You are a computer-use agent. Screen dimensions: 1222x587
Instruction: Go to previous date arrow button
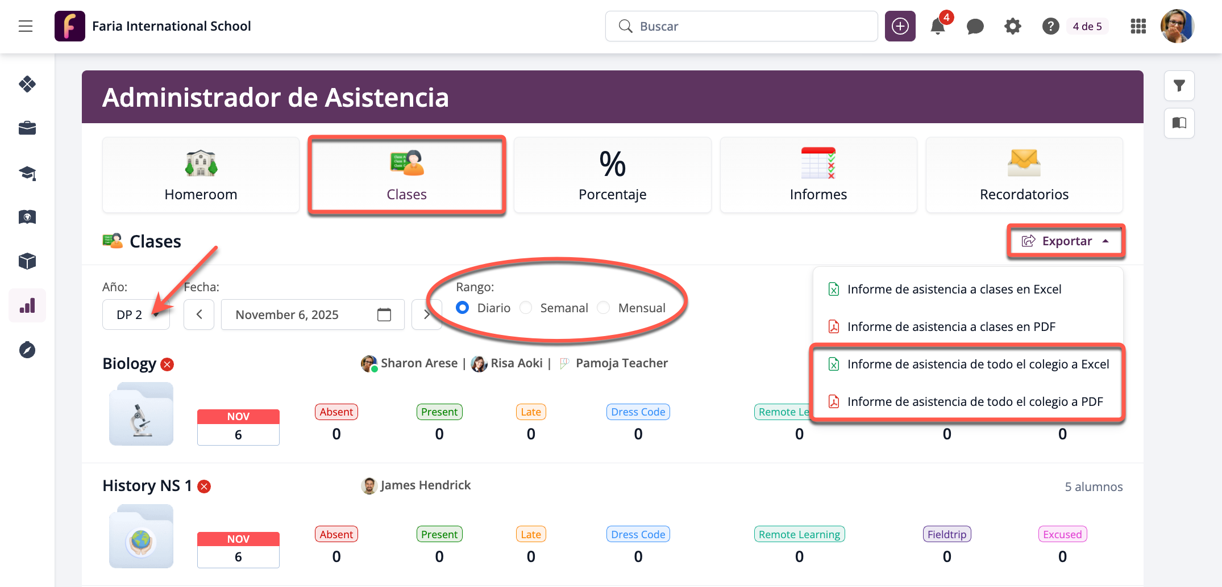point(199,315)
